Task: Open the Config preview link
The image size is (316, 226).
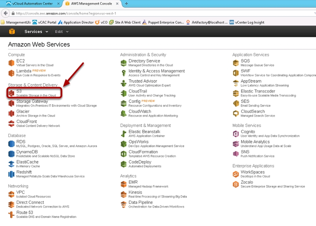Action: pos(134,101)
